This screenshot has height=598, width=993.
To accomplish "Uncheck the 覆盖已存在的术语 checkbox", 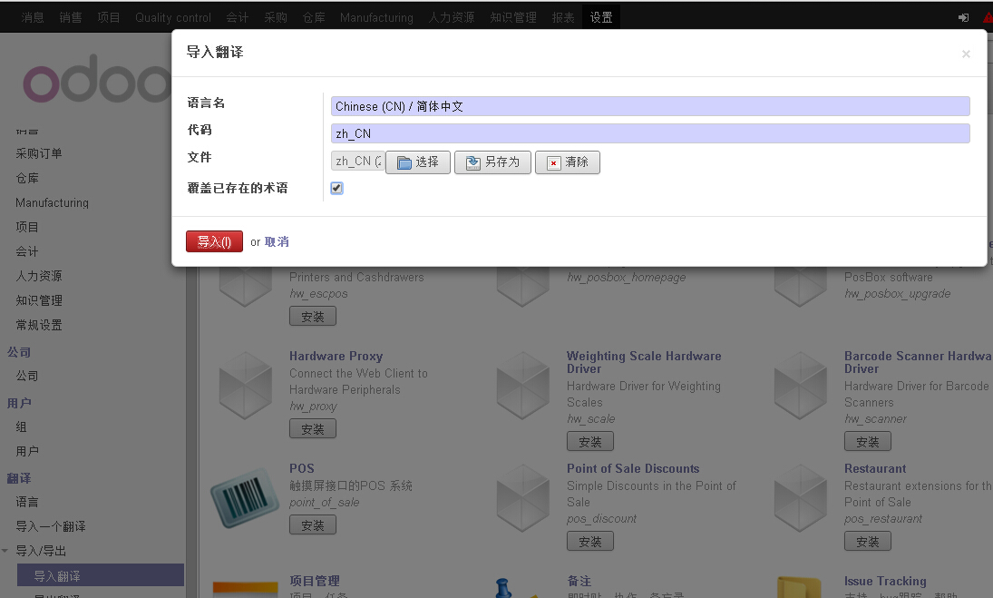I will 336,188.
